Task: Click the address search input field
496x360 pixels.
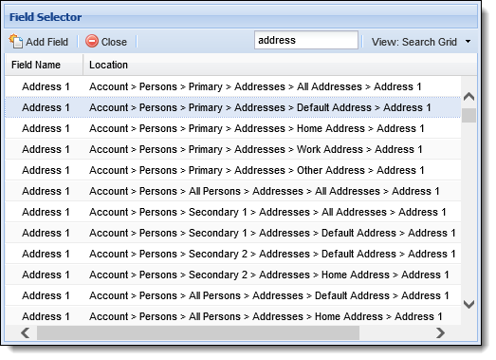Action: [x=306, y=40]
